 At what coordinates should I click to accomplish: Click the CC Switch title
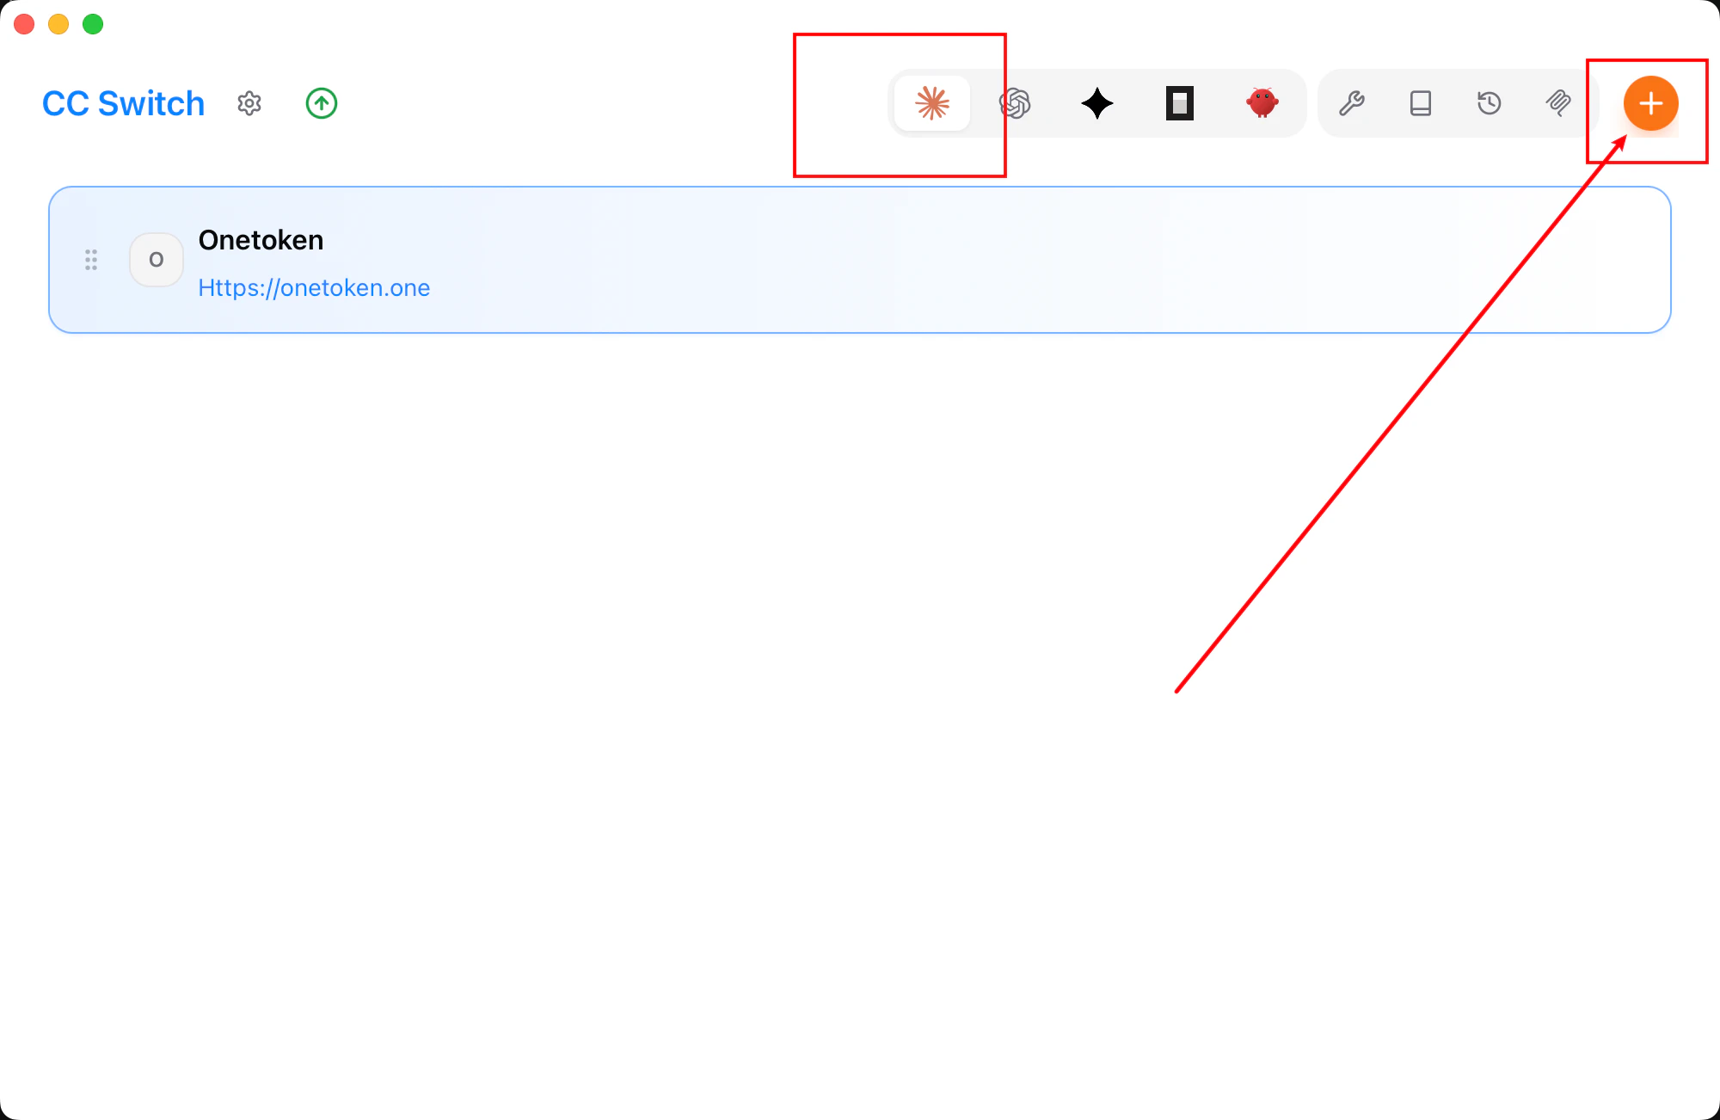coord(123,103)
